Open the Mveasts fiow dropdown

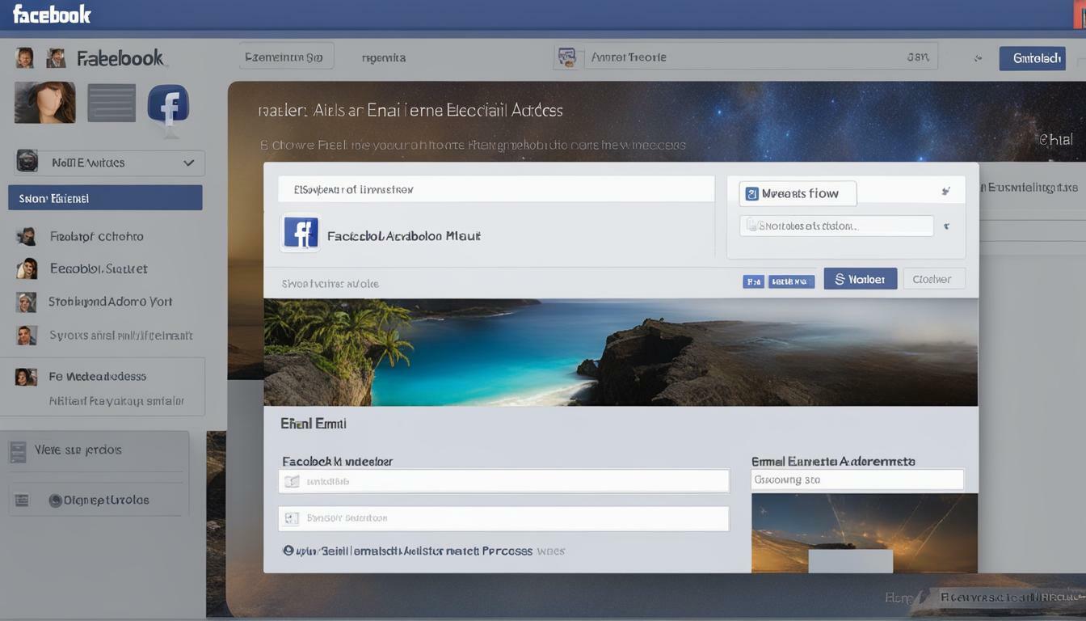[x=798, y=193]
